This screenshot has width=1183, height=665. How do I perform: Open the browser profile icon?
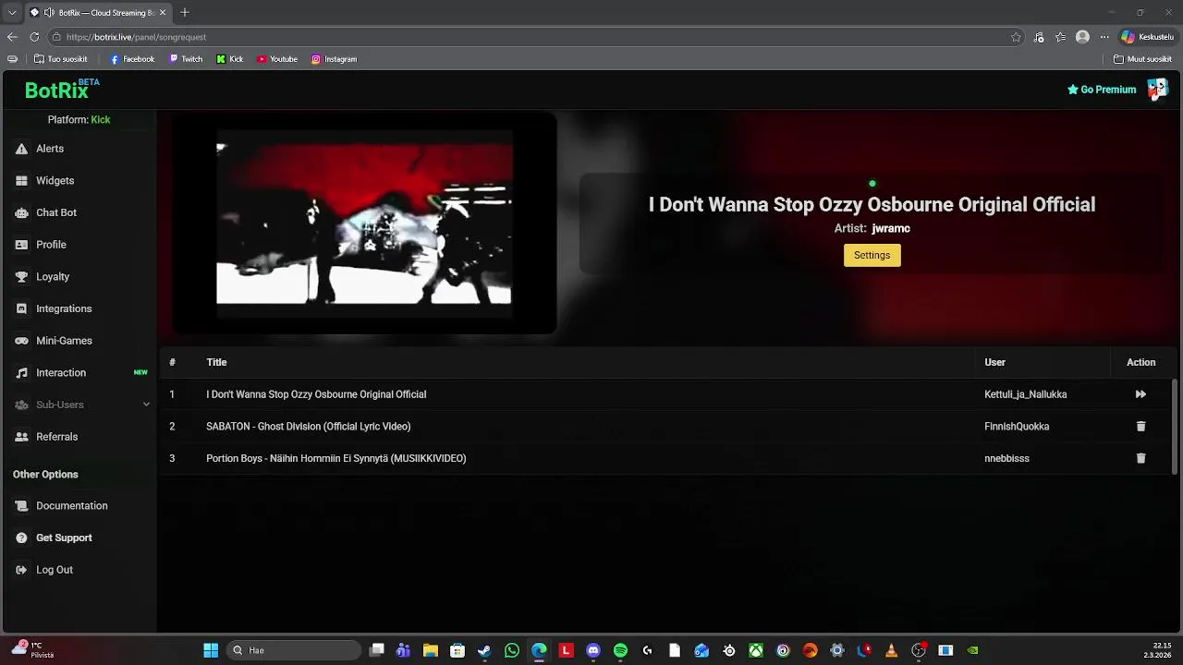coord(1082,37)
